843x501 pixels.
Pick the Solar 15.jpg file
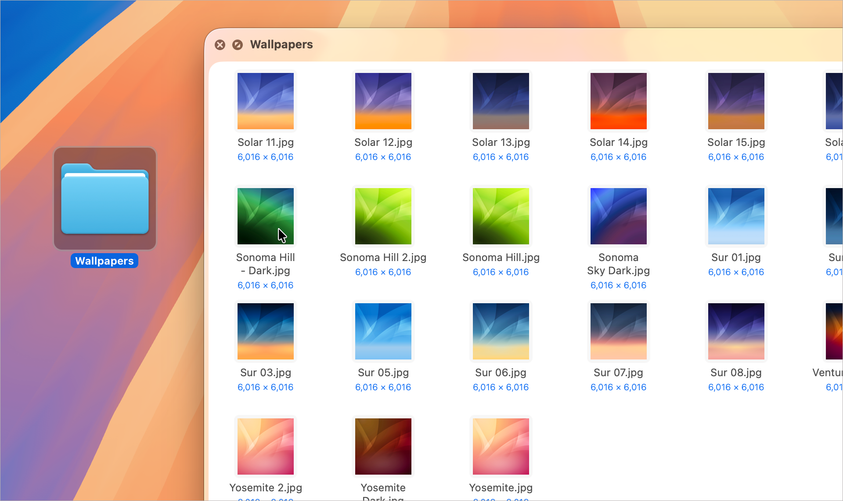click(x=736, y=101)
